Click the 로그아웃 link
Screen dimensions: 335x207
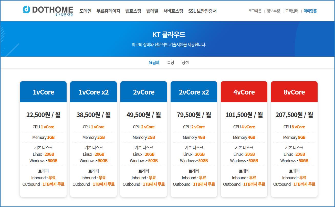tap(255, 11)
